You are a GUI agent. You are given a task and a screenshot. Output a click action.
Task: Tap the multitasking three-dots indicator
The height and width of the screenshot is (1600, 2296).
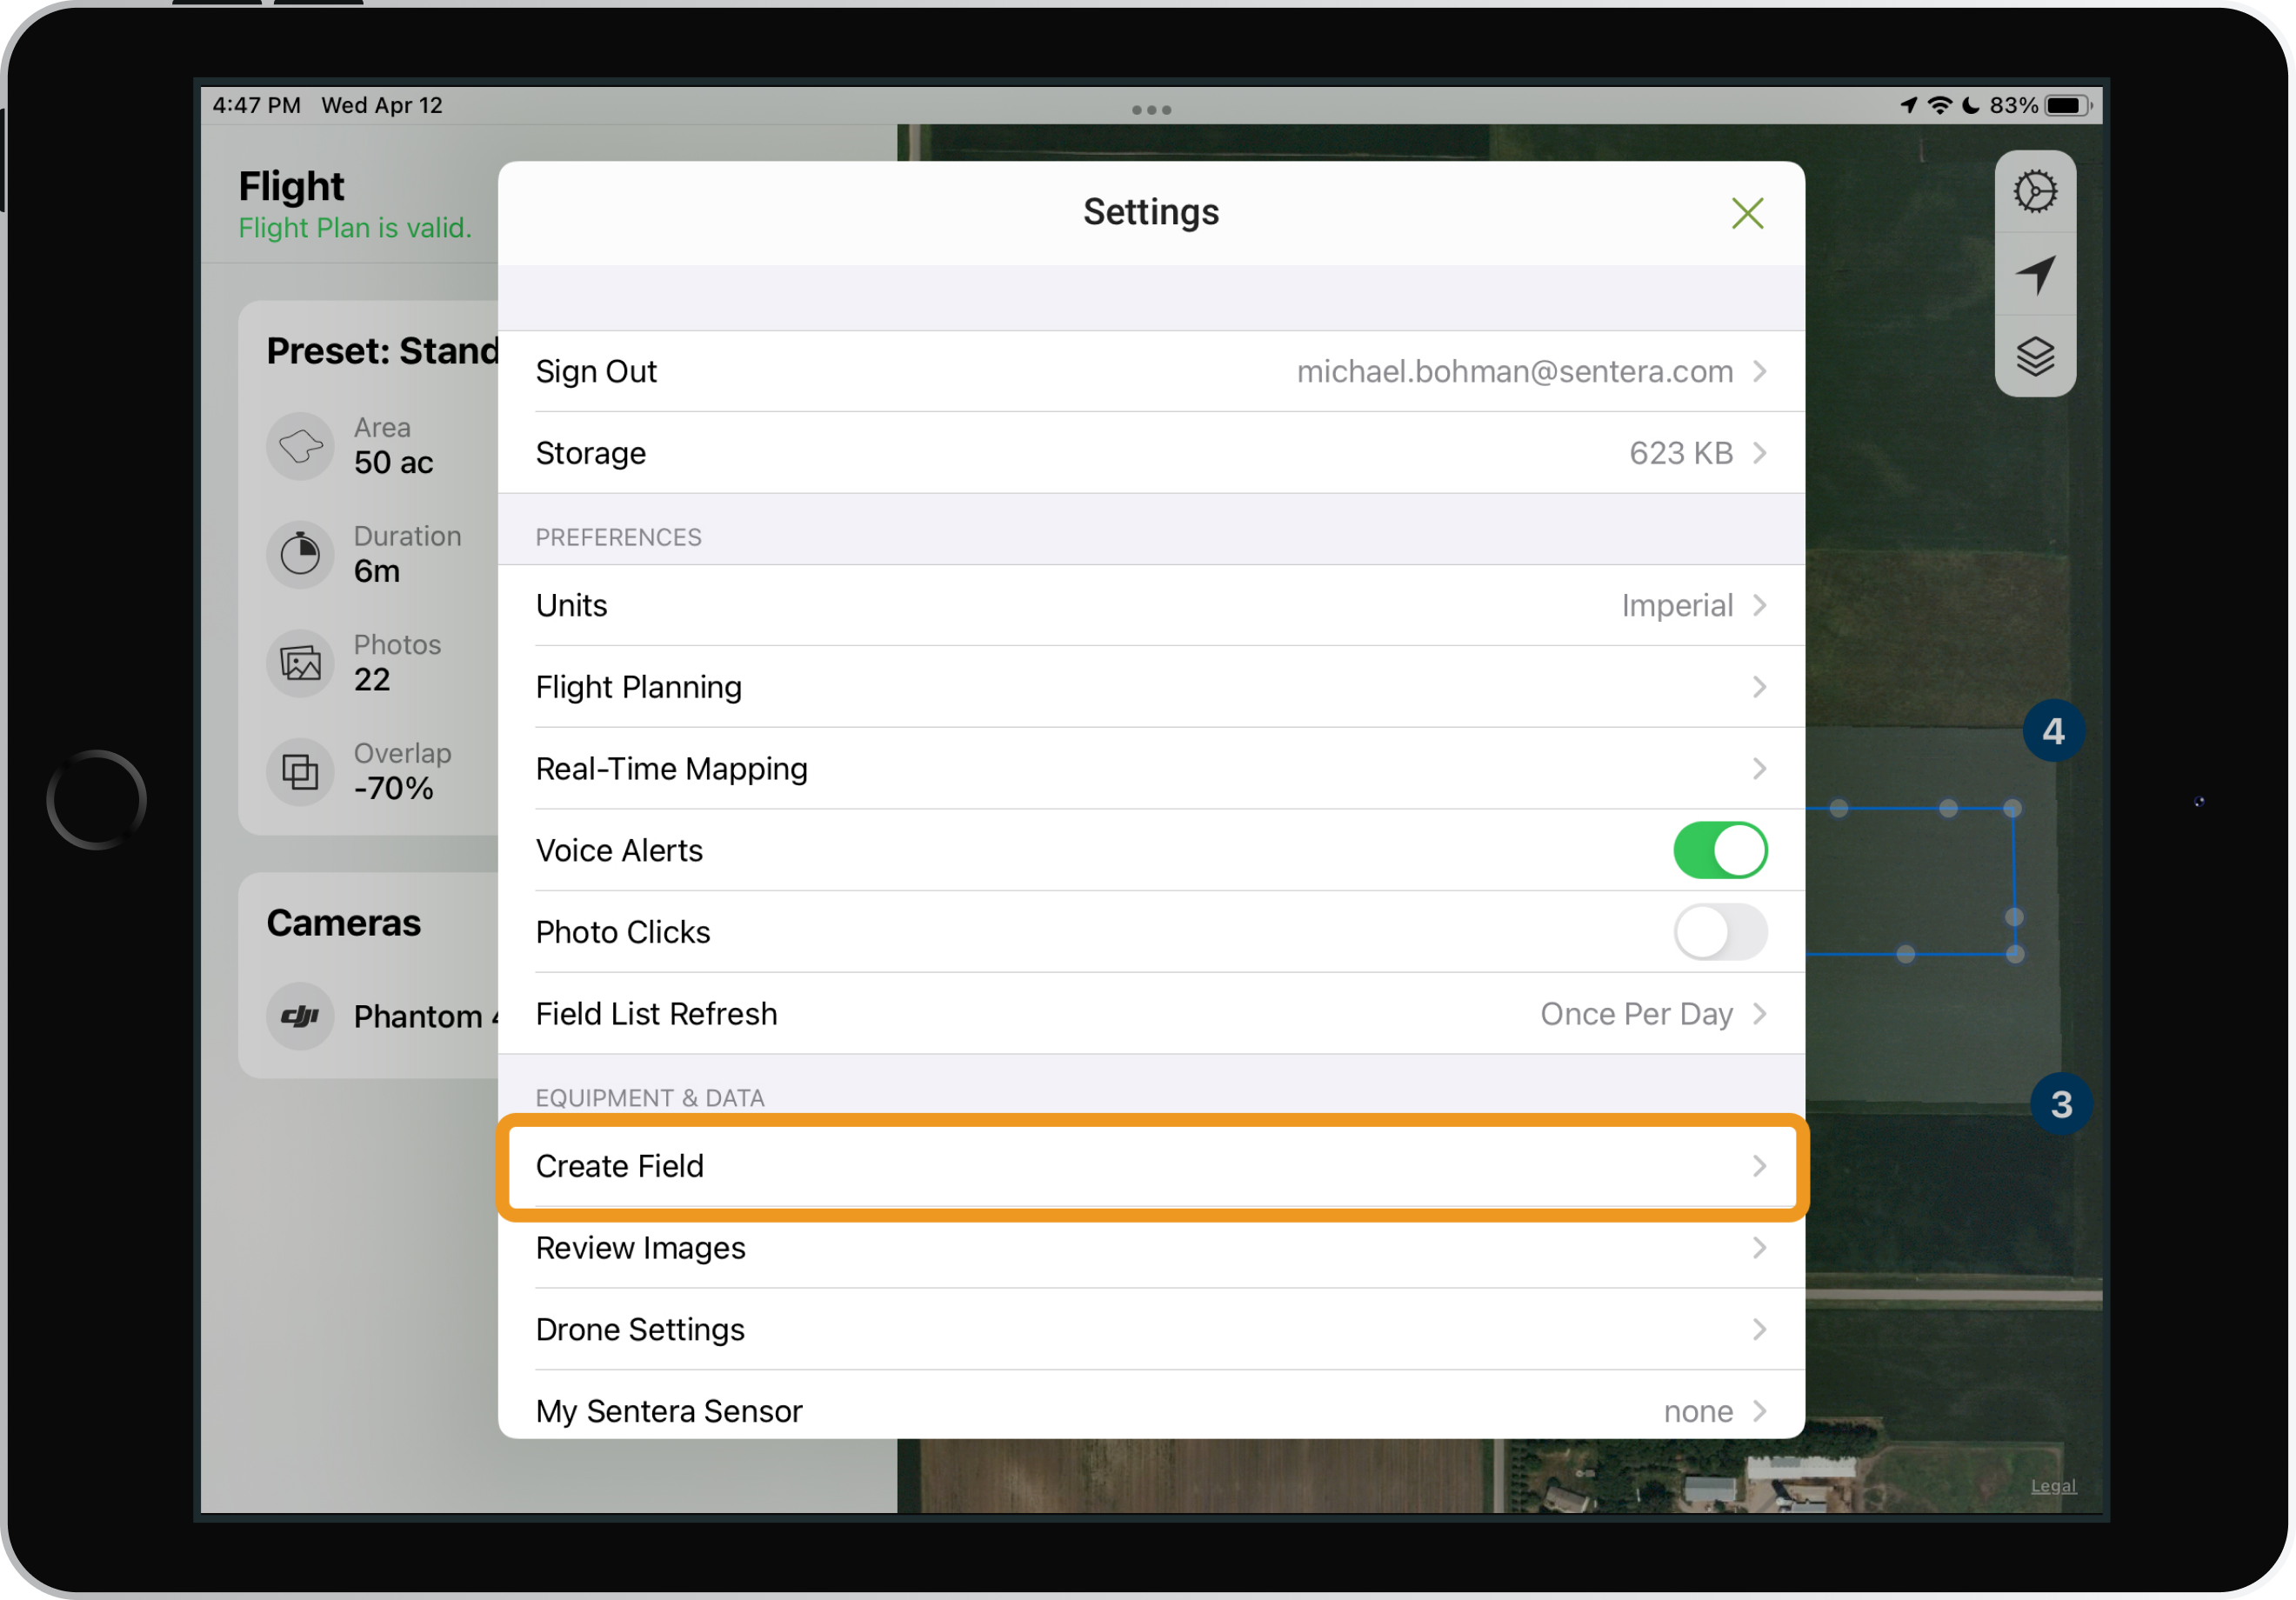[x=1151, y=110]
